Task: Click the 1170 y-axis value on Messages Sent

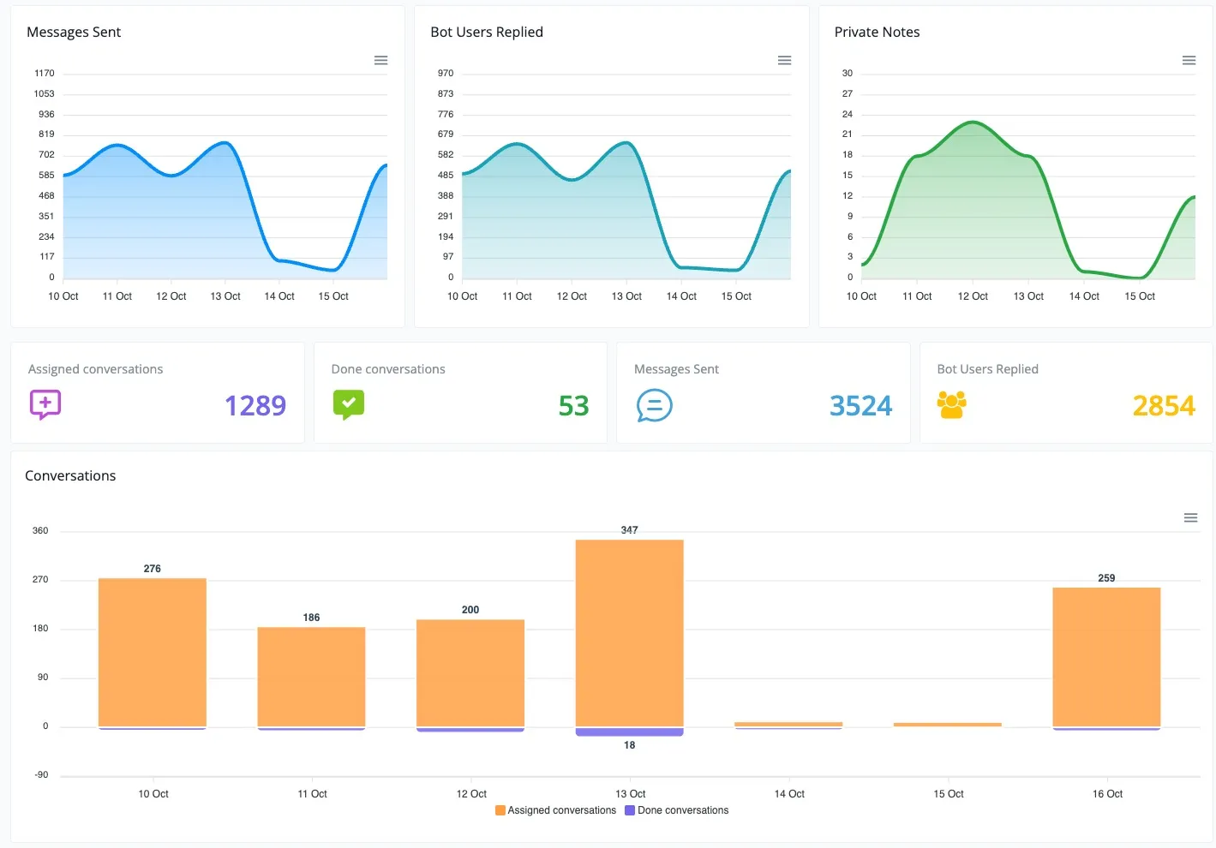Action: pyautogui.click(x=45, y=74)
